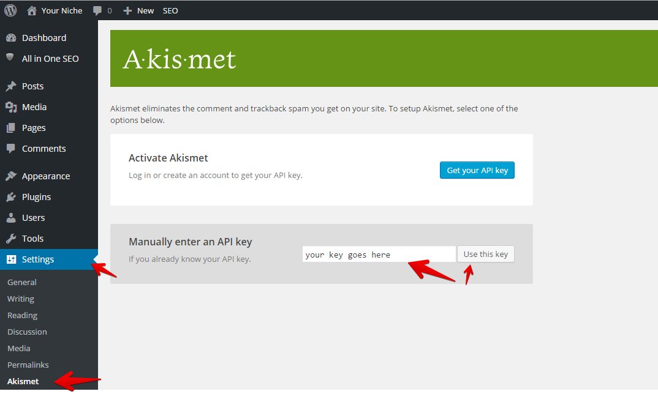Screen dimensions: 658x394
Task: Click the plus icon next to New
Action: [127, 11]
